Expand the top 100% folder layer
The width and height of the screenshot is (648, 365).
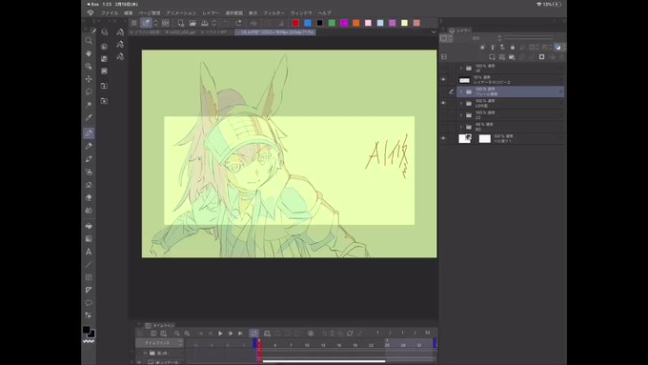(461, 69)
